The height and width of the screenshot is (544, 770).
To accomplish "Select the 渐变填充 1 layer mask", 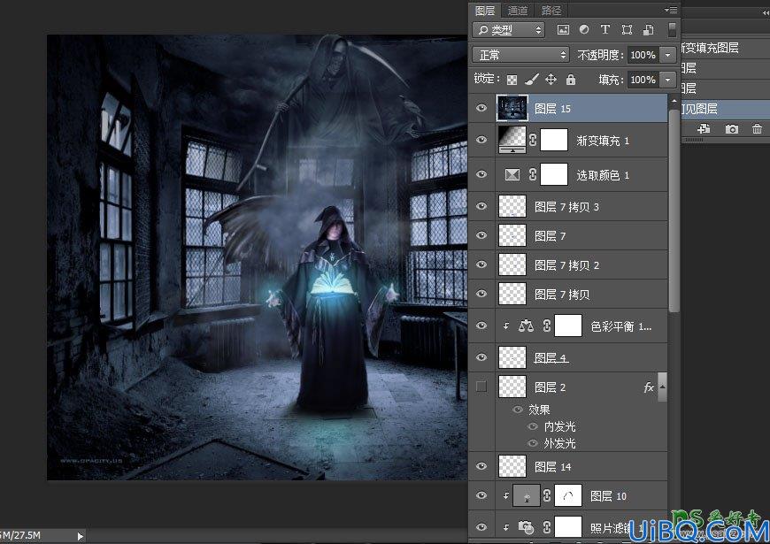I will click(x=554, y=140).
